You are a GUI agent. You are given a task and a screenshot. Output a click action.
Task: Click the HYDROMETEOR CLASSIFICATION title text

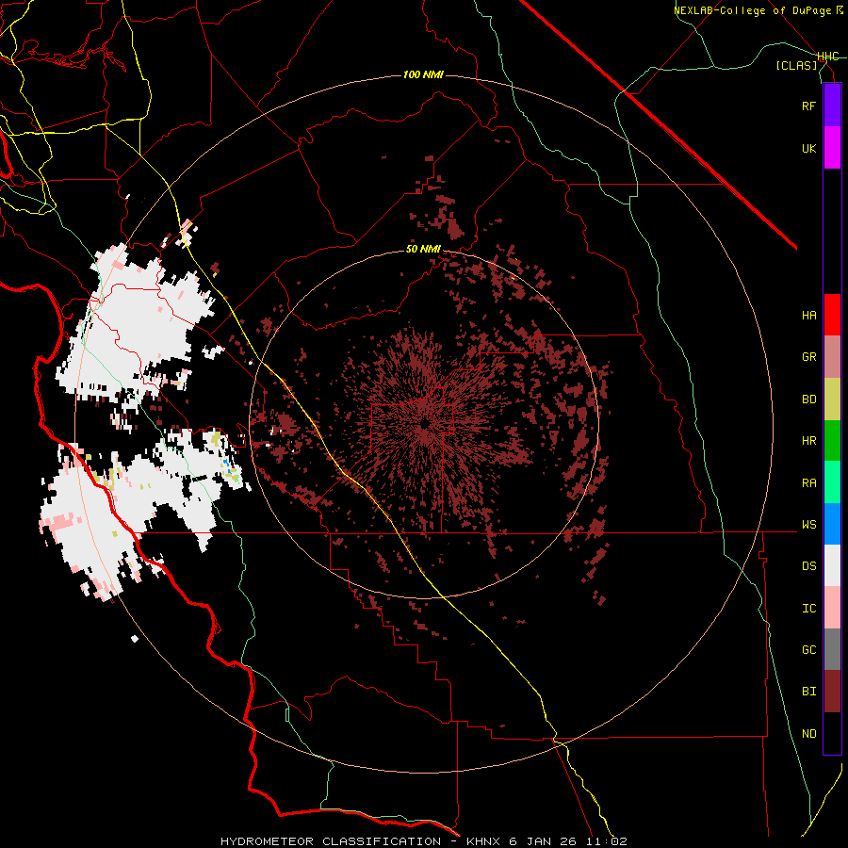pyautogui.click(x=331, y=841)
